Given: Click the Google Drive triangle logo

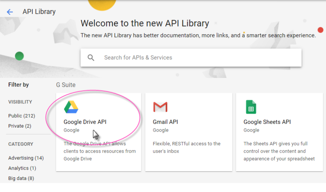Looking at the screenshot, I should 71,107.
